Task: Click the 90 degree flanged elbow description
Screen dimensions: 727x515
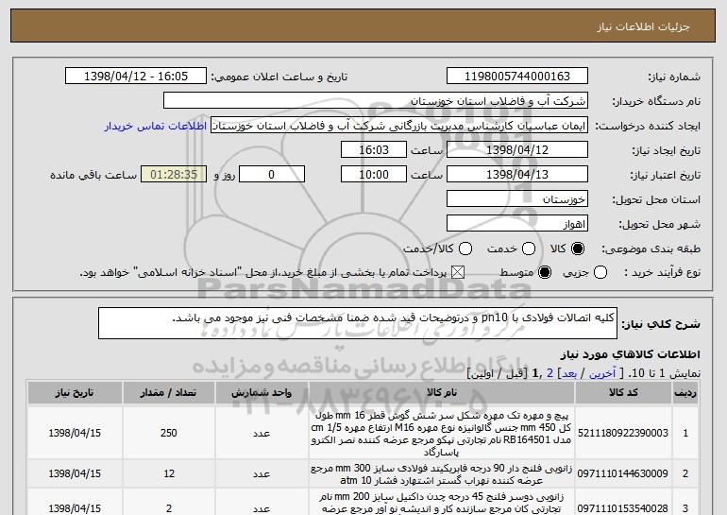Action: coord(442,473)
